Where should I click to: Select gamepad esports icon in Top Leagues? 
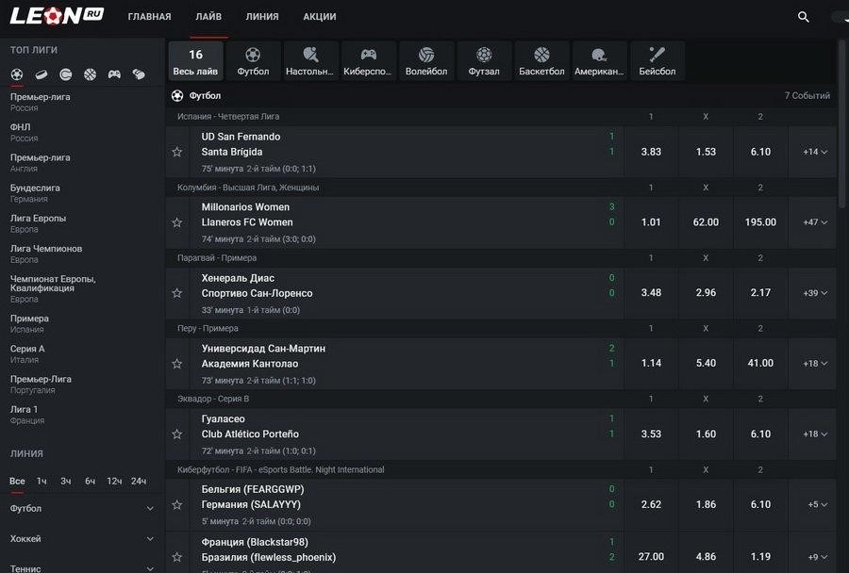point(114,74)
